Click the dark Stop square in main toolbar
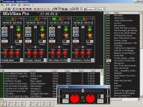This screenshot has height=107, width=143. tap(20, 9)
